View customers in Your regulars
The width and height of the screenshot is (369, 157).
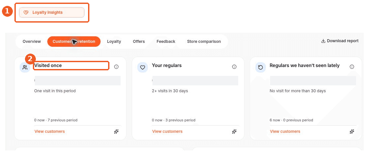coord(167,131)
